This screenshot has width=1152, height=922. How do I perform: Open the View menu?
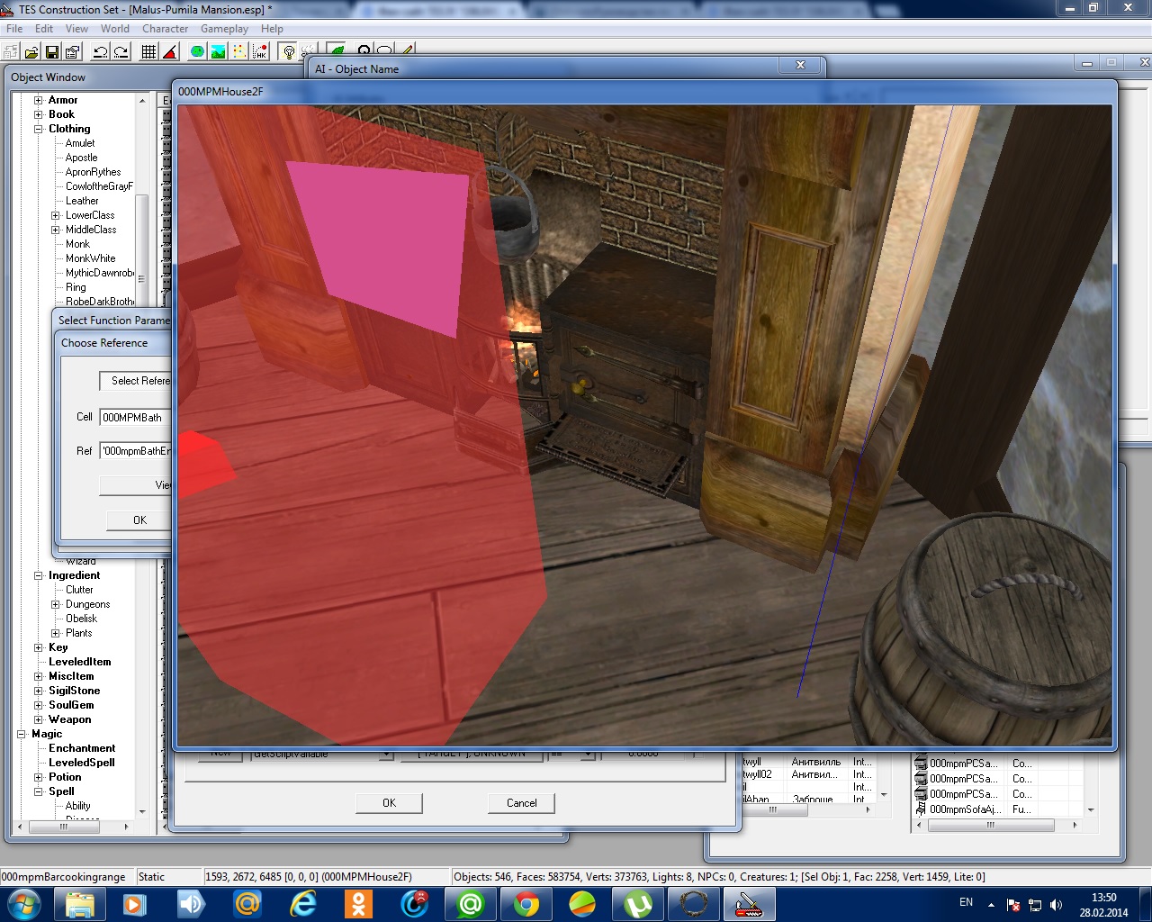tap(77, 29)
